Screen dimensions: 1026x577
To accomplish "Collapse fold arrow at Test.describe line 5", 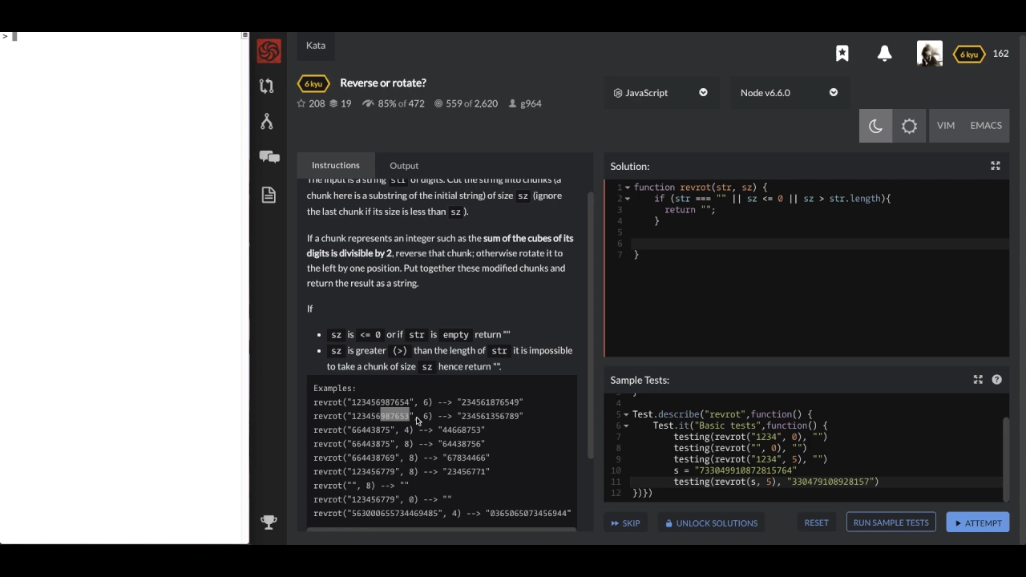I will 626,415.
